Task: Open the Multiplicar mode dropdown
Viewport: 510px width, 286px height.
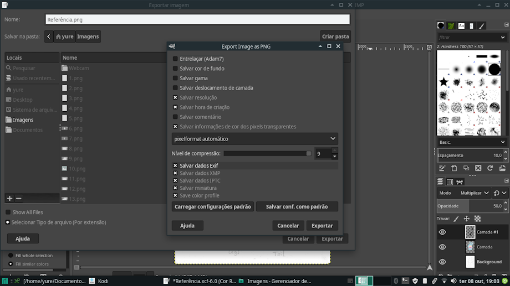Action: pos(474,193)
